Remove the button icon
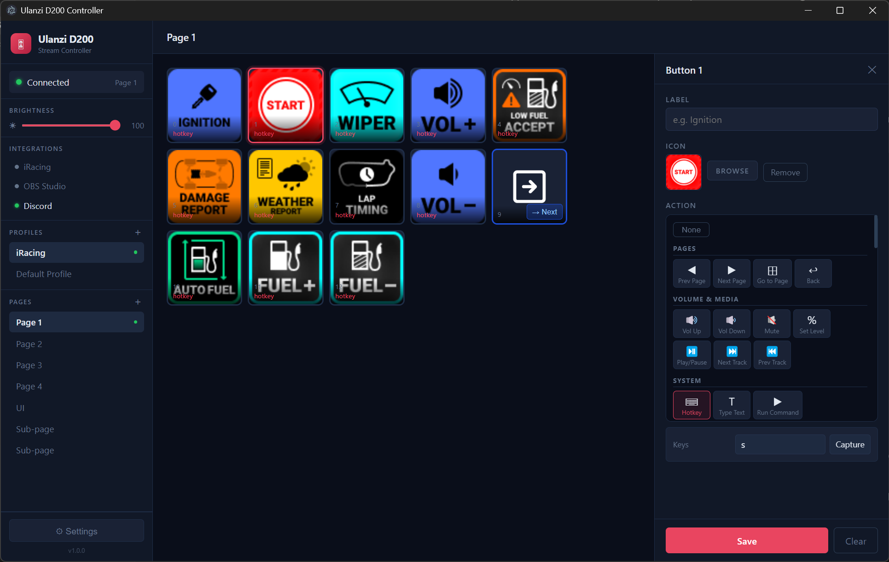The image size is (889, 562). (x=785, y=173)
